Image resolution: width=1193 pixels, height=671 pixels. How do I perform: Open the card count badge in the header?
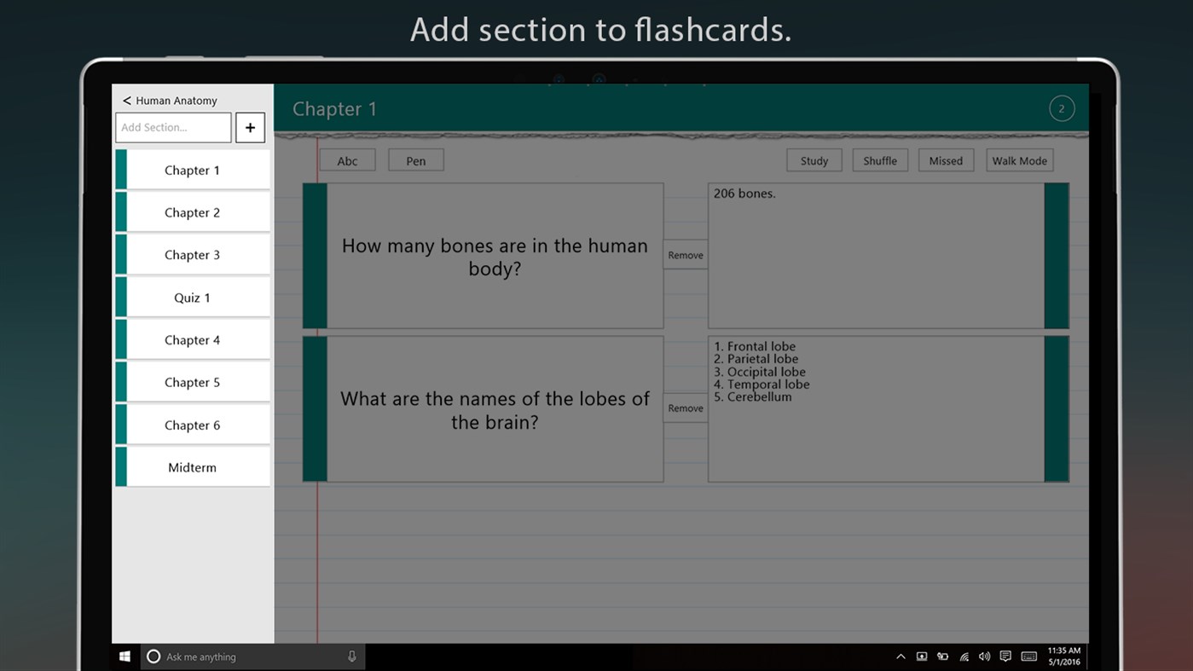point(1062,108)
